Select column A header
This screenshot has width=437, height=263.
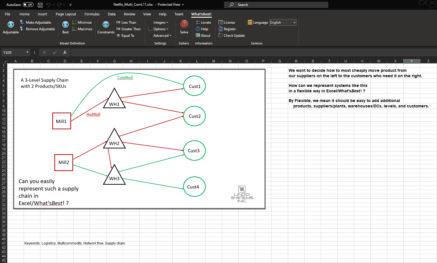(15, 61)
